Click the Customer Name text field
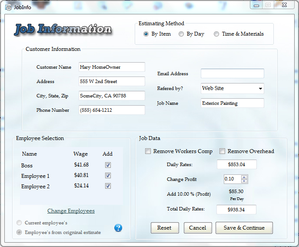The height and width of the screenshot is (247, 299). click(x=112, y=67)
